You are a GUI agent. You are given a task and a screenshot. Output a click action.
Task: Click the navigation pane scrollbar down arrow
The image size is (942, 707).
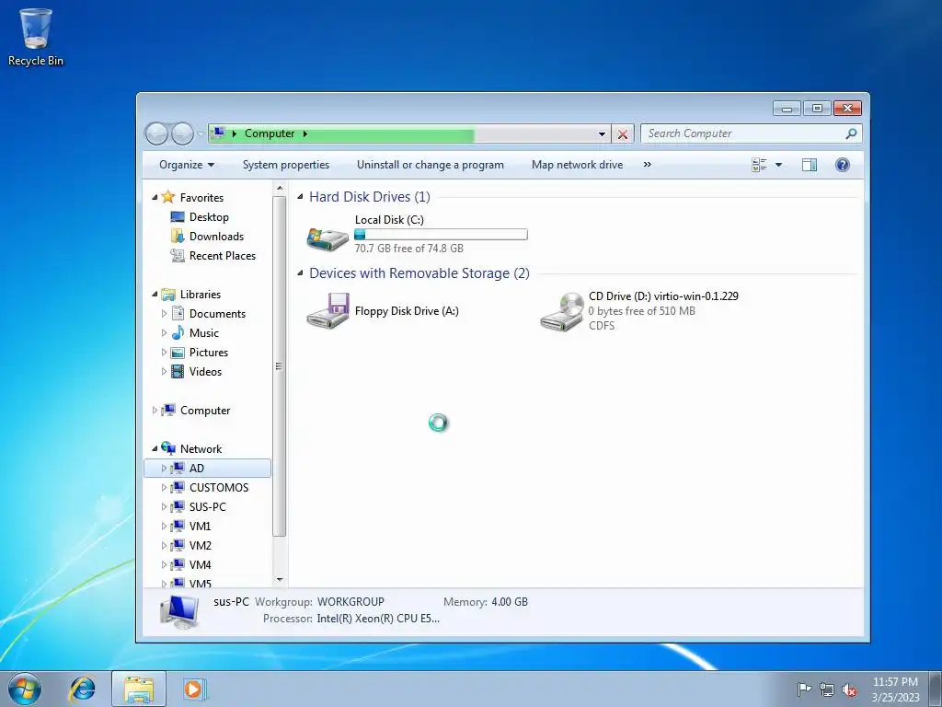280,580
